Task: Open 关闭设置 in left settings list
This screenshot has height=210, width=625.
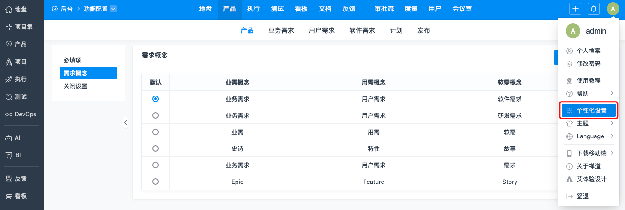Action: tap(75, 86)
